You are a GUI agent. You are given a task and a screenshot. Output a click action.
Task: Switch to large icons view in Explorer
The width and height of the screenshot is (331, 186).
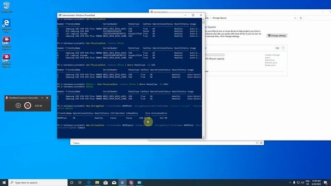(x=261, y=143)
